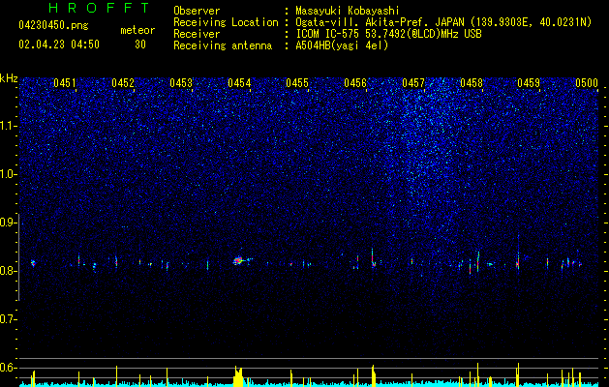
Task: Click the meteor label
Action: click(137, 30)
